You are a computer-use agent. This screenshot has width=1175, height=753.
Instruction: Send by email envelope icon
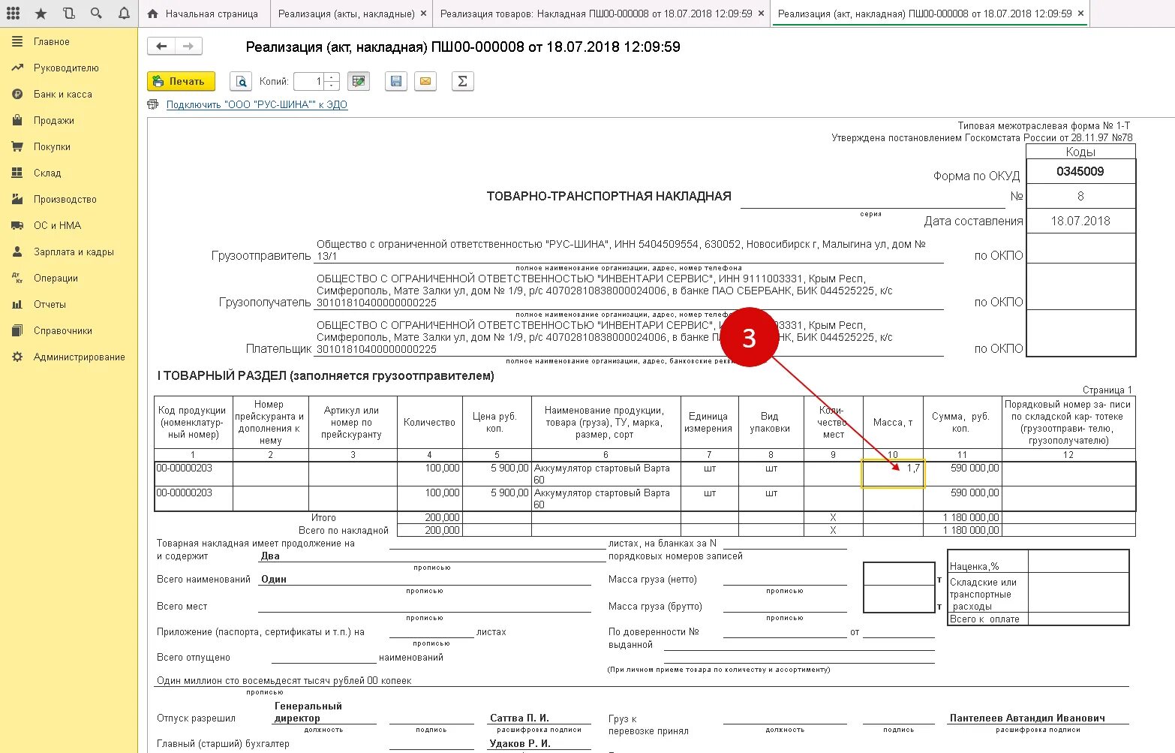click(425, 81)
